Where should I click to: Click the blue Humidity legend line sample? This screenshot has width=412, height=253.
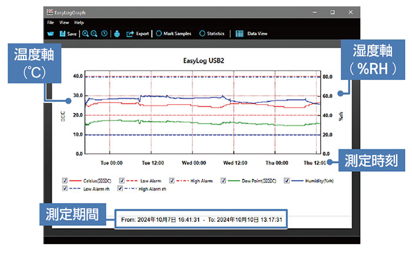[x=297, y=181]
